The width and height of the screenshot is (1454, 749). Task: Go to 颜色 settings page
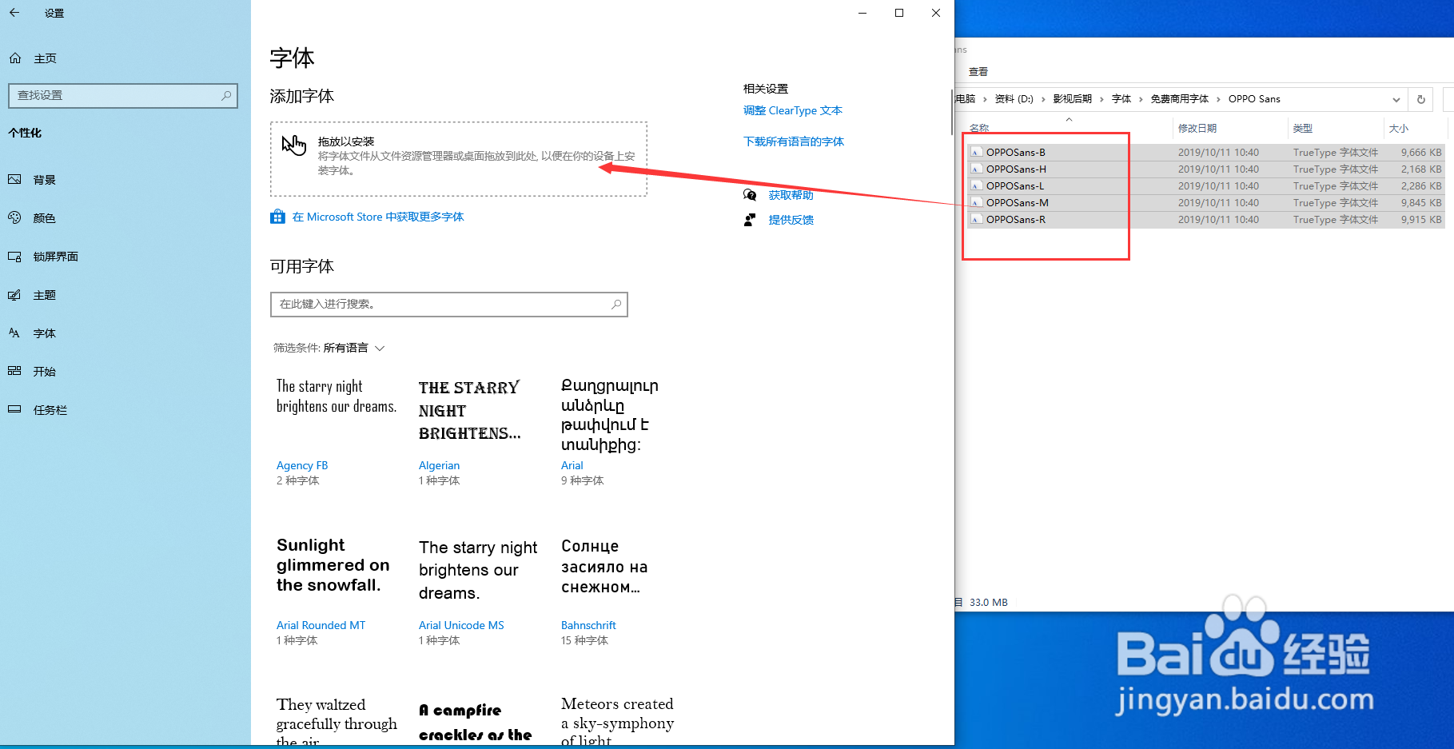coord(45,218)
